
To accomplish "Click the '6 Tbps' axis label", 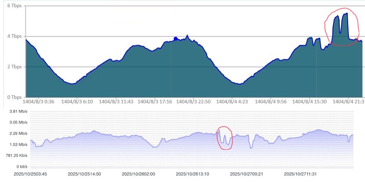I will pos(14,5).
